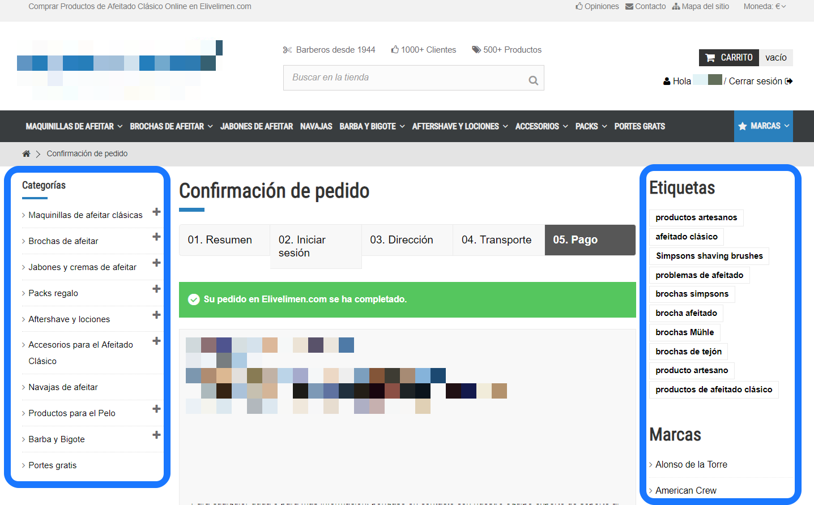Open the Moneda currency dropdown
Viewport: 814px width, 505px height.
(x=765, y=6)
